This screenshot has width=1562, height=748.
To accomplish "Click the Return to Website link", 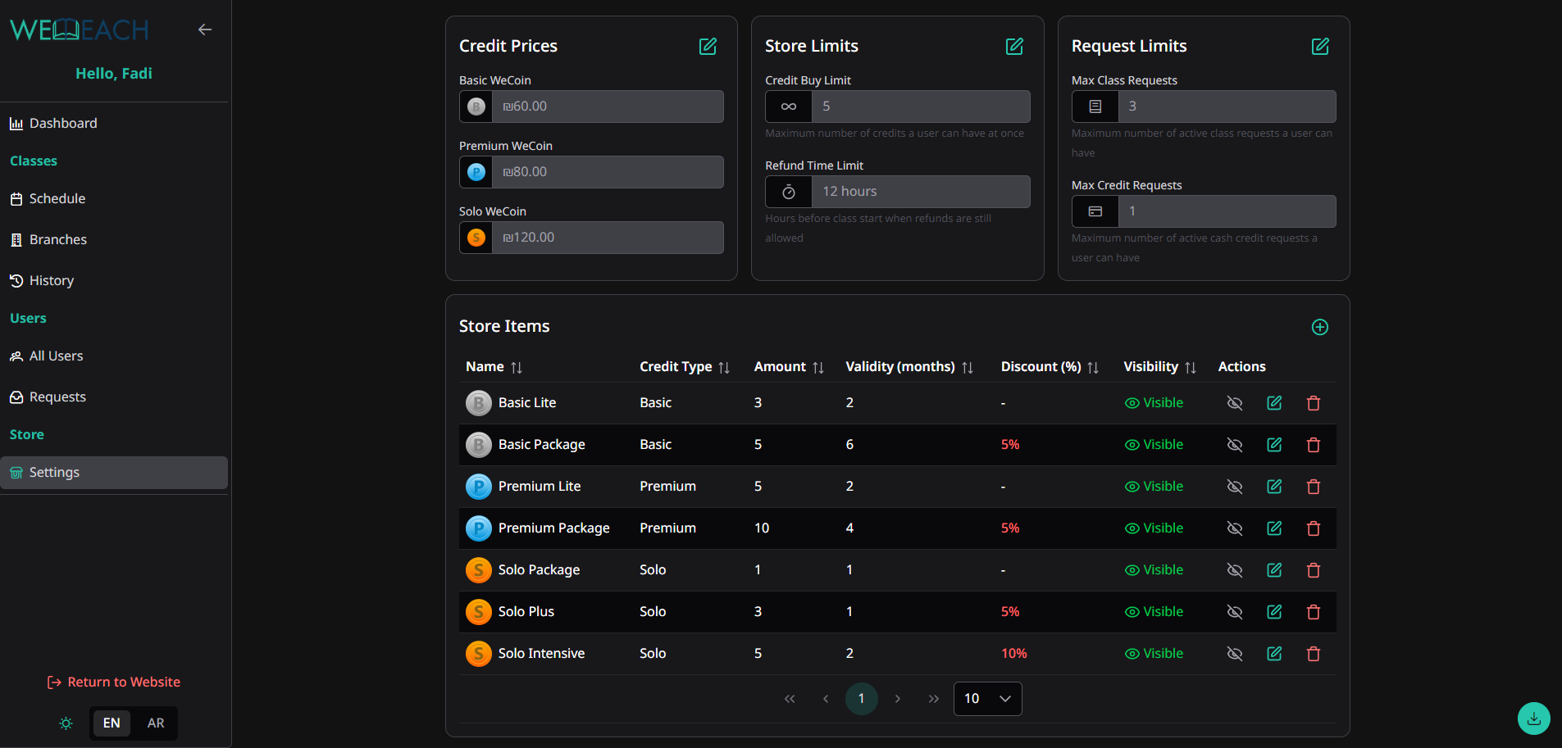I will [114, 682].
